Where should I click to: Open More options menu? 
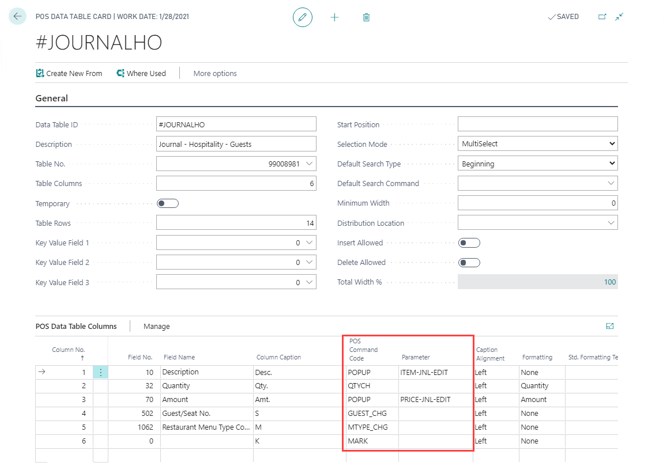point(215,73)
